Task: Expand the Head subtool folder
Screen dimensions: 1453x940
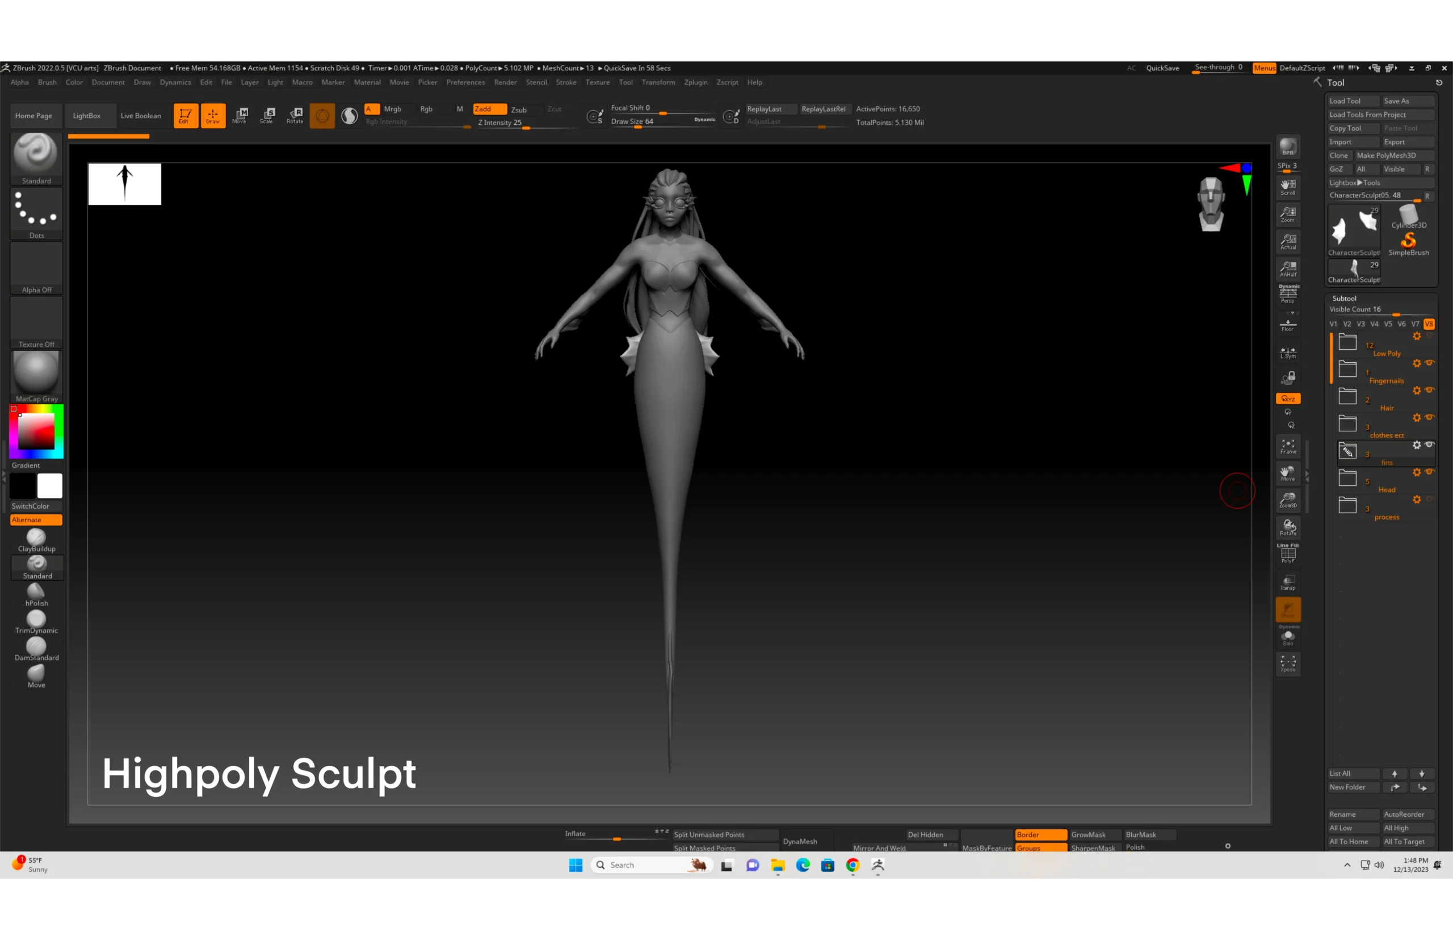Action: [x=1347, y=478]
